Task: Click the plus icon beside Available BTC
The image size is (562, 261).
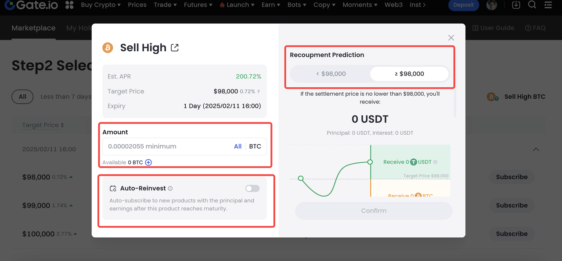Action: coord(148,162)
